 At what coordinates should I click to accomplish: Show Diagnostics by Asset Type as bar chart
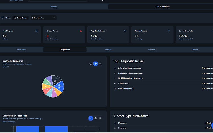click(91, 118)
